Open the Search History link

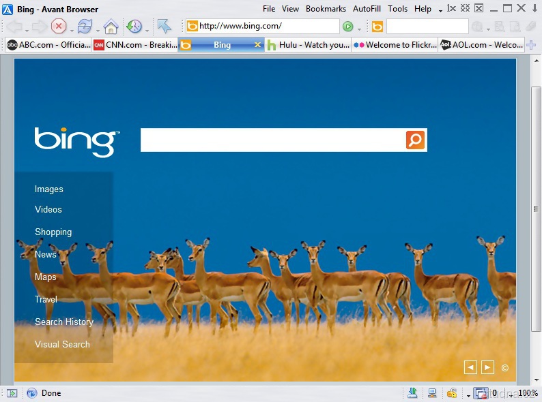(x=64, y=322)
